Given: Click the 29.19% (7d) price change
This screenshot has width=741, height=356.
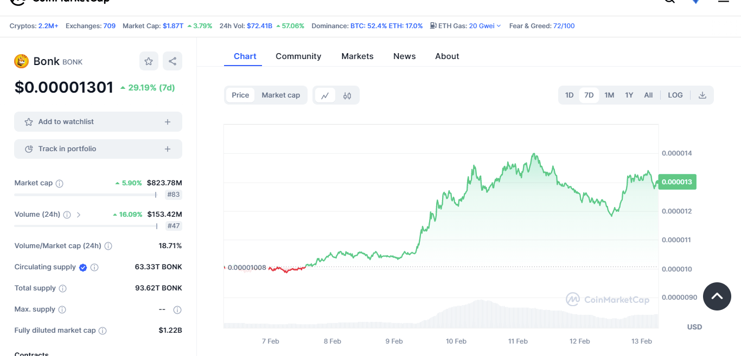Looking at the screenshot, I should pyautogui.click(x=148, y=88).
